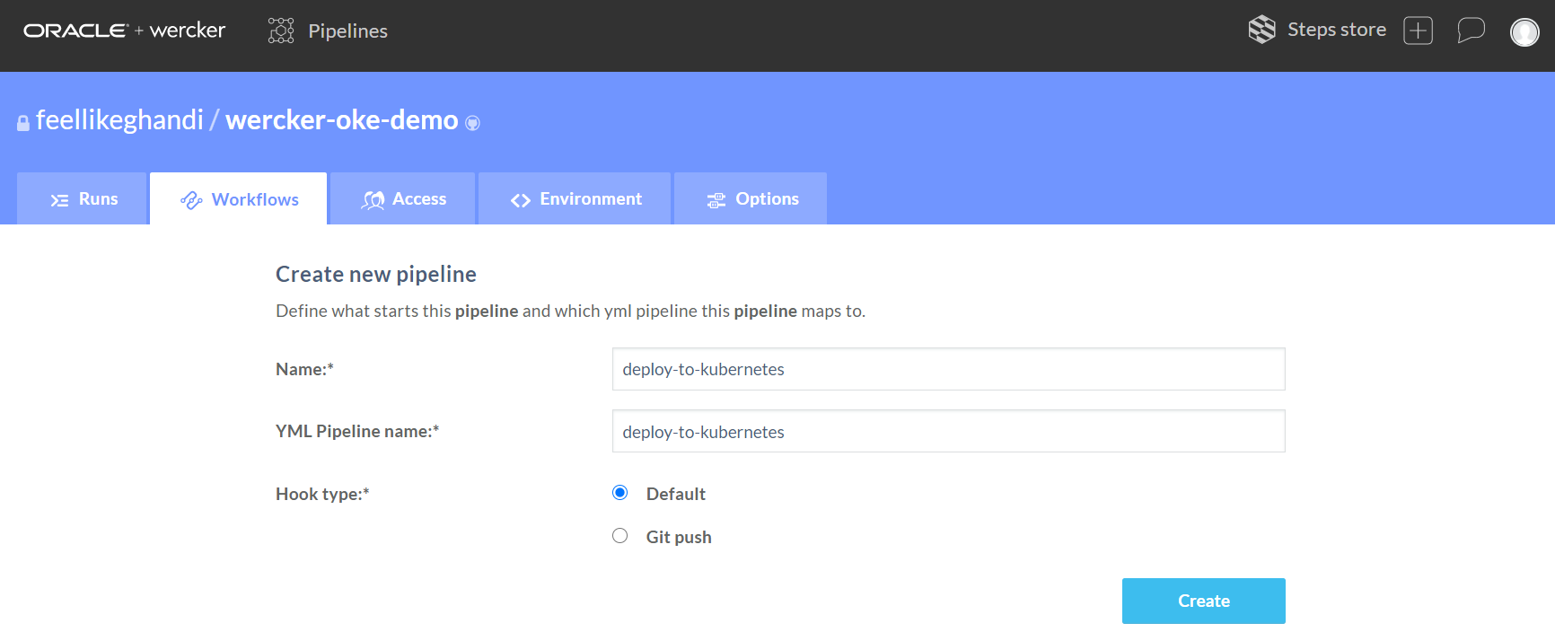Select the Git push radio button
The image size is (1555, 641).
[x=619, y=536]
